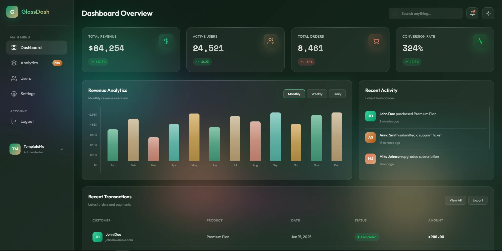Screen dimensions: 502x251
Task: Click the April revenue bar
Action: (x=174, y=142)
